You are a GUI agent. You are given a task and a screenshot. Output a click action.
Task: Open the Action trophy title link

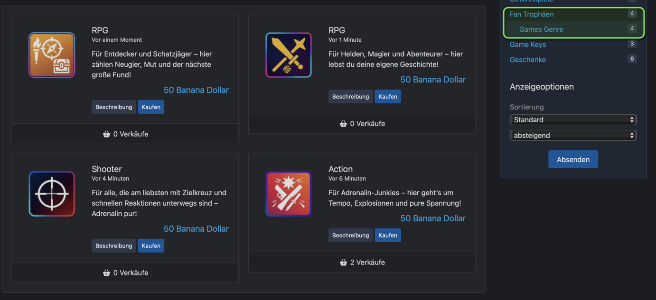coord(340,169)
